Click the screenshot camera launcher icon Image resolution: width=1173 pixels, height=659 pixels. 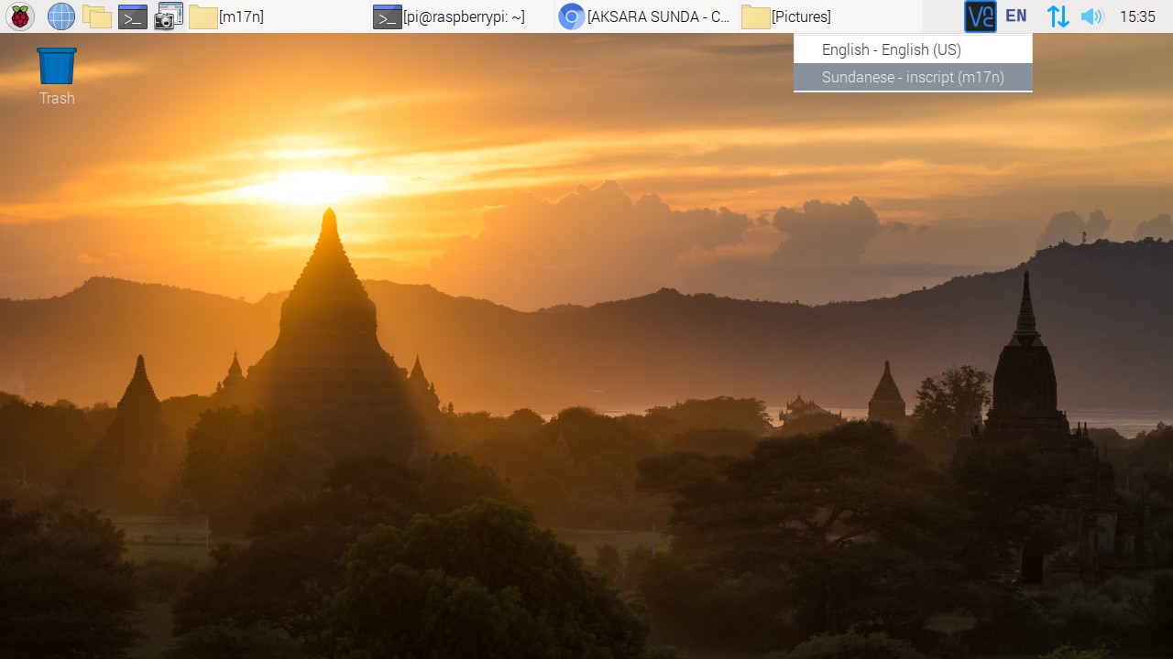click(169, 16)
